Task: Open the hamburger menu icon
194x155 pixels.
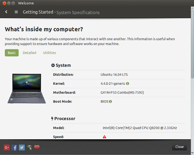Action: [x=16, y=12]
